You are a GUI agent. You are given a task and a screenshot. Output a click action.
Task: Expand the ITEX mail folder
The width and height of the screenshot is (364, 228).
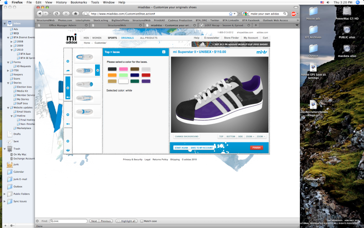[x=8, y=71]
